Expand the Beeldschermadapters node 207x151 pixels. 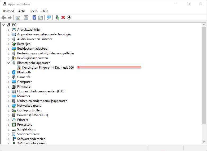(x=9, y=49)
